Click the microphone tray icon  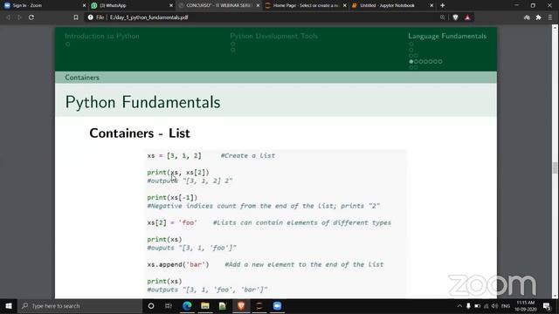coord(468,306)
